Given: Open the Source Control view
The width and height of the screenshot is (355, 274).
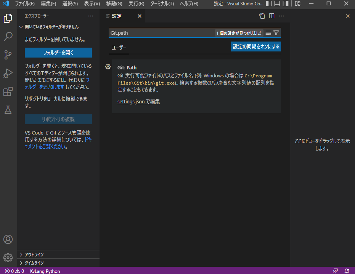Looking at the screenshot, I should (x=8, y=55).
